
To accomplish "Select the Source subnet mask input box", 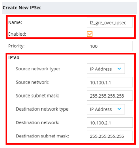I will pos(110,96).
